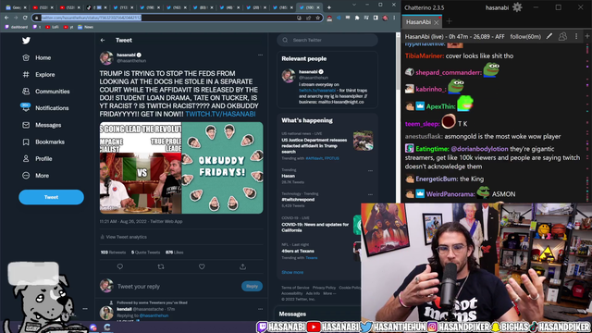Click browser back arrow

coord(6,18)
